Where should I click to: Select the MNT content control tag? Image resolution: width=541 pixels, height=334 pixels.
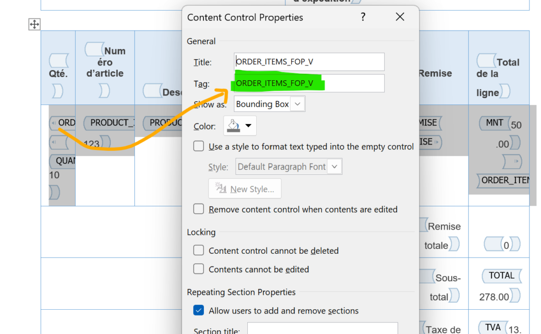[495, 123]
